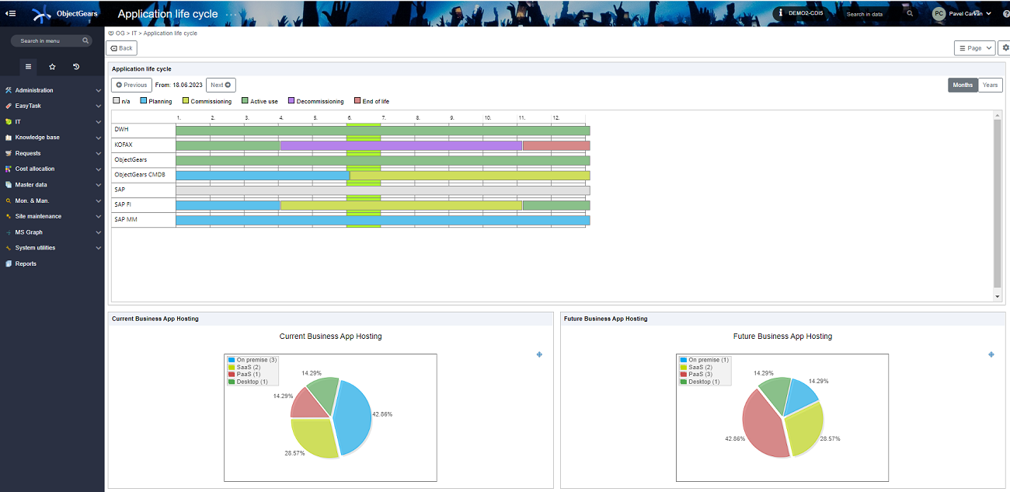Image resolution: width=1010 pixels, height=492 pixels.
Task: Expand the Cost allocation chevron
Action: (98, 169)
